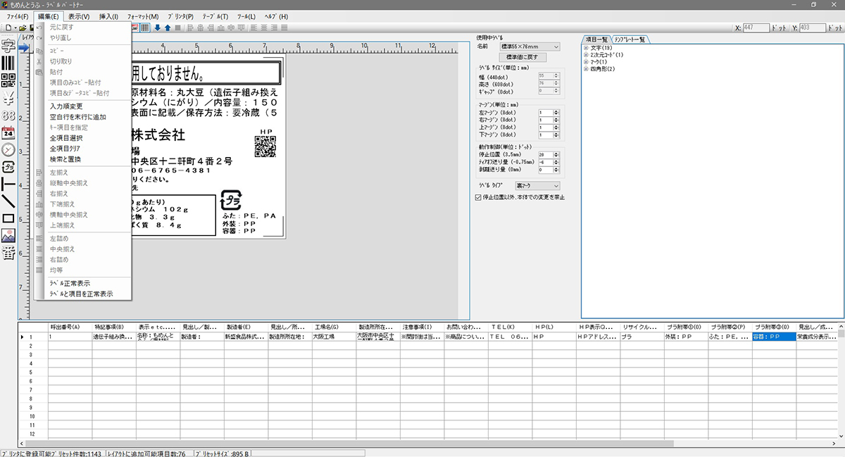Switch to the テンプレート一覧 tab
This screenshot has height=457, width=845.
tap(630, 39)
